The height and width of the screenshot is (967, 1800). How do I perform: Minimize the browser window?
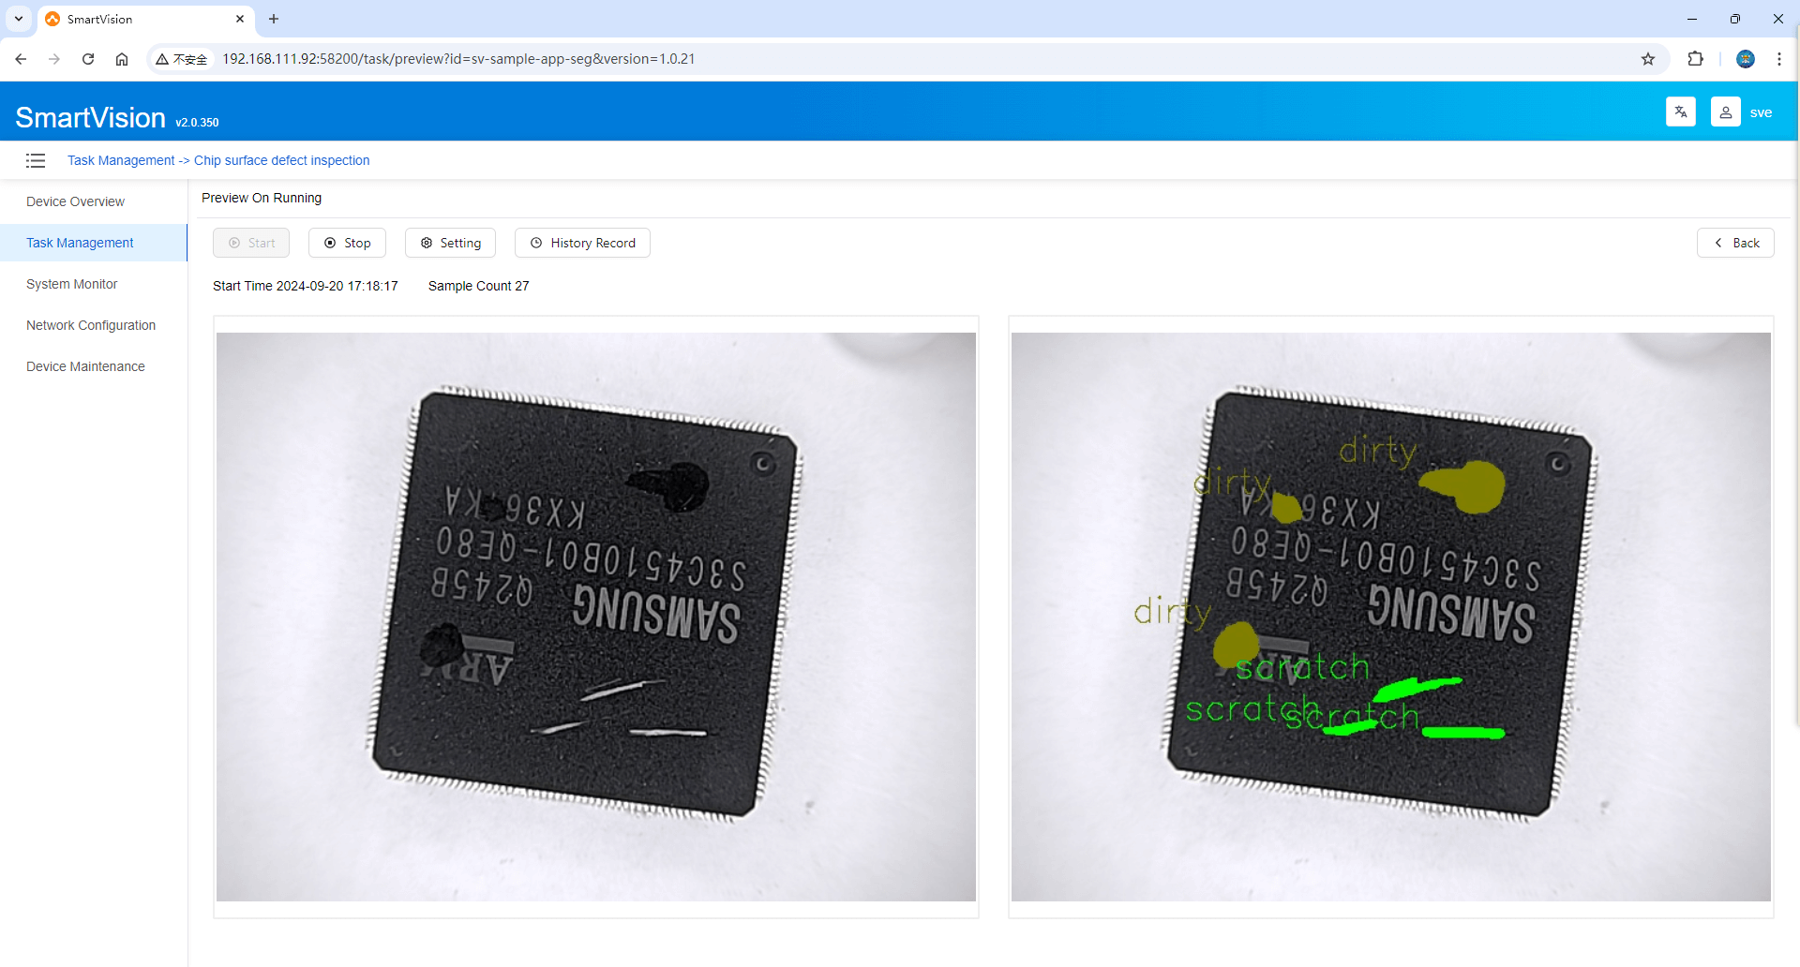coord(1692,19)
